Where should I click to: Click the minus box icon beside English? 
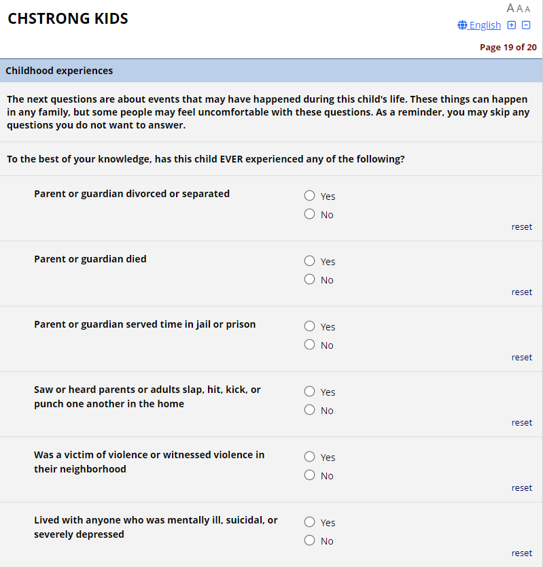coord(526,25)
